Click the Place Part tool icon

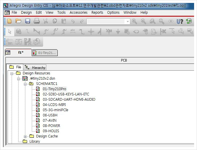pyautogui.click(x=18, y=31)
